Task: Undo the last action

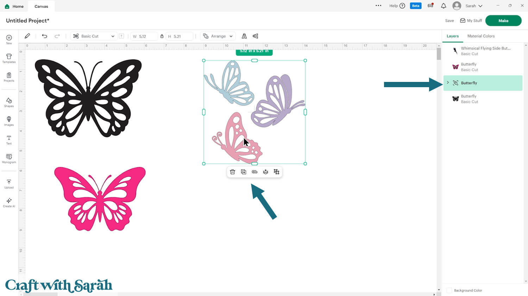Action: tap(44, 36)
